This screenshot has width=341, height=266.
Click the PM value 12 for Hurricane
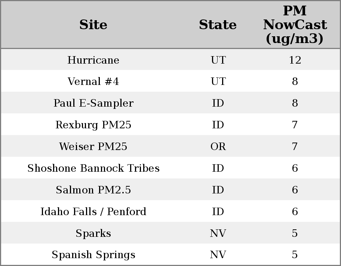[x=295, y=60]
